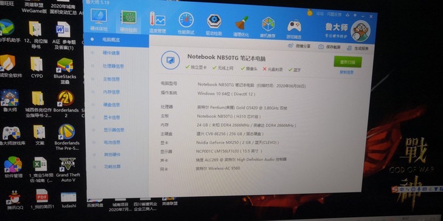
Task: Click the 24 GB DDR4 memory text
Action: click(246, 125)
